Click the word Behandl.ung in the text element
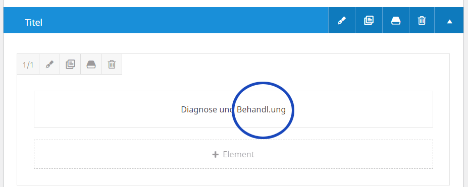 [x=261, y=109]
